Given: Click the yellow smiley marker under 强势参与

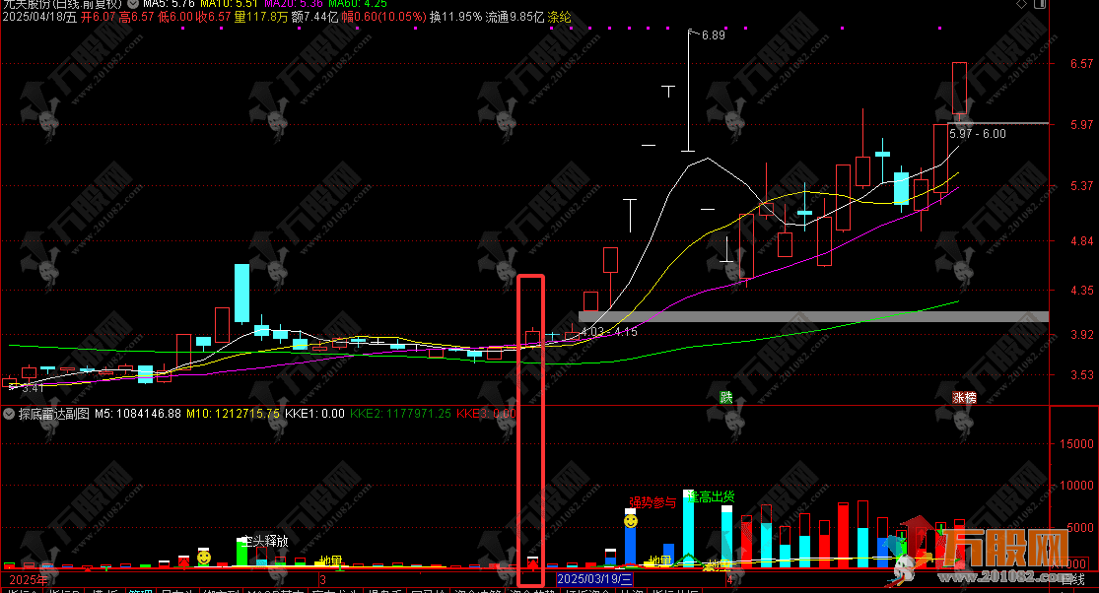Looking at the screenshot, I should [630, 522].
